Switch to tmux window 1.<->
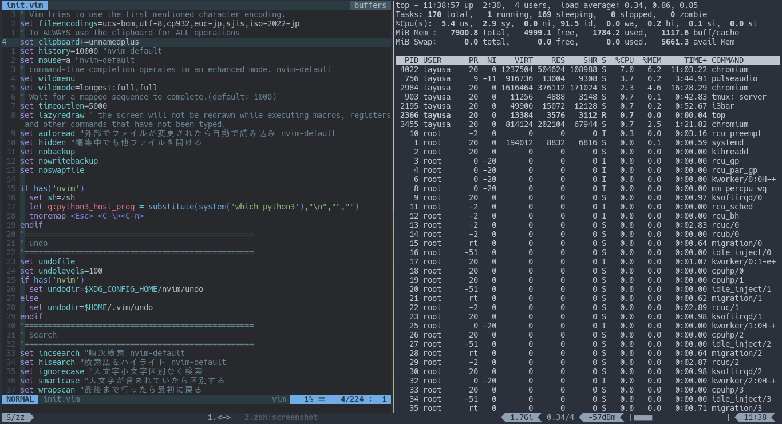Screen dimensions: 782x424 coord(219,417)
